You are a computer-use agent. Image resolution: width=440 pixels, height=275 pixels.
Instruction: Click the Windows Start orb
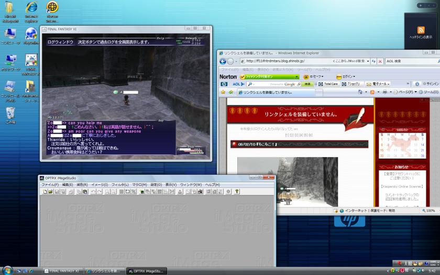click(x=7, y=271)
